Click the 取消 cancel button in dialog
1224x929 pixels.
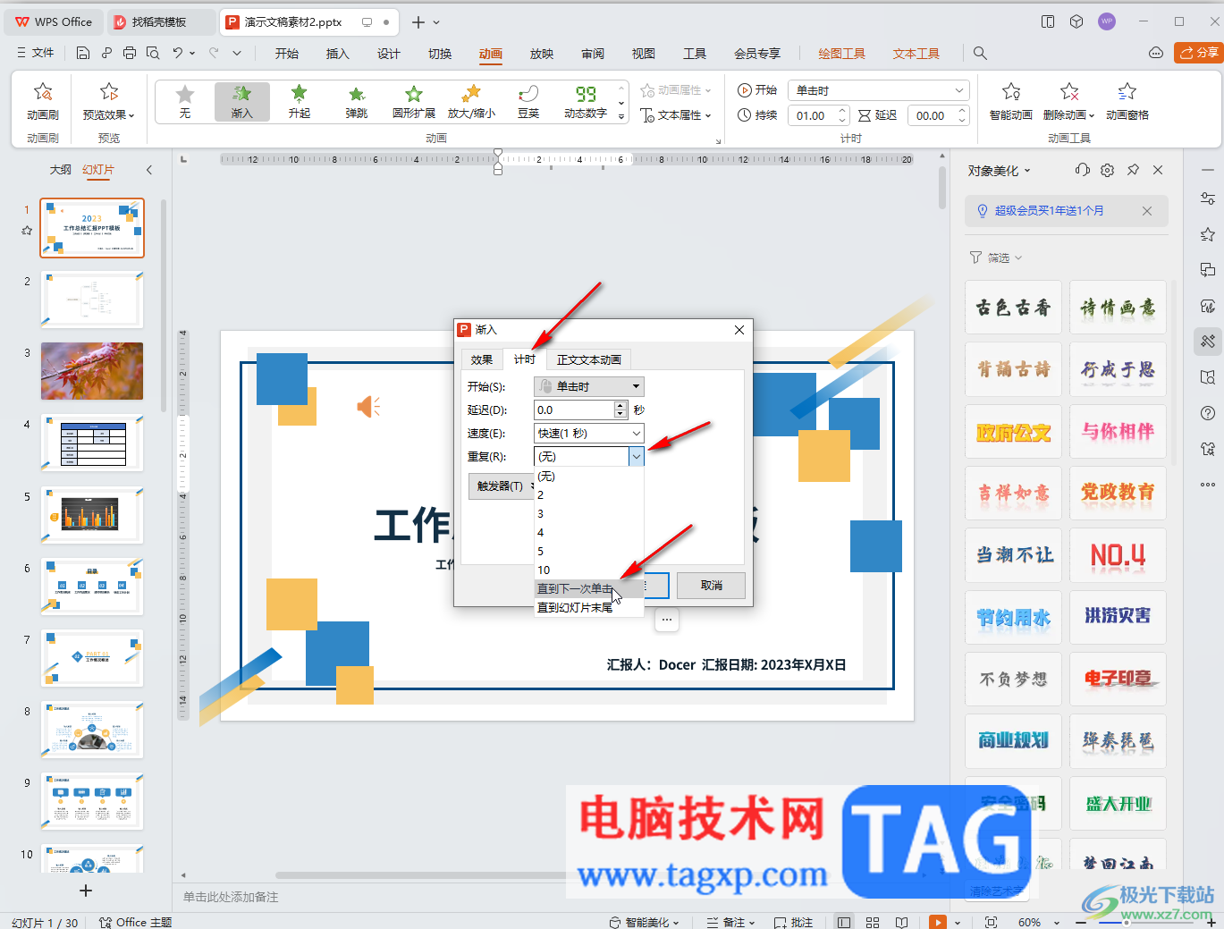click(711, 586)
